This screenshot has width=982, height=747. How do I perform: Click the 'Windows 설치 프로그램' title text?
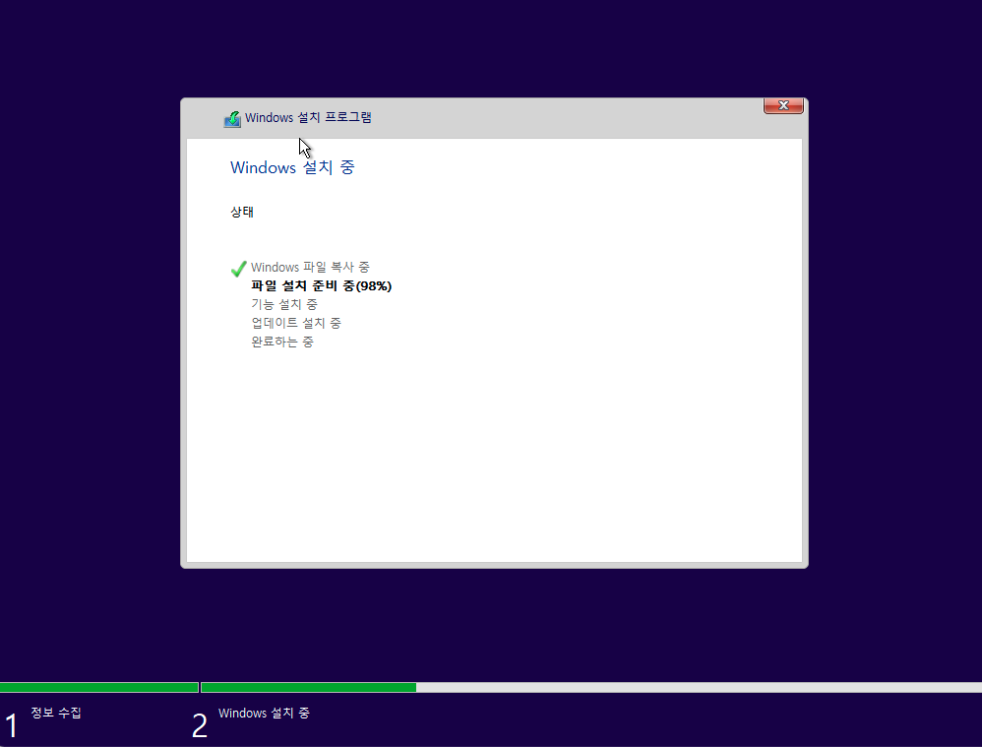pyautogui.click(x=308, y=118)
